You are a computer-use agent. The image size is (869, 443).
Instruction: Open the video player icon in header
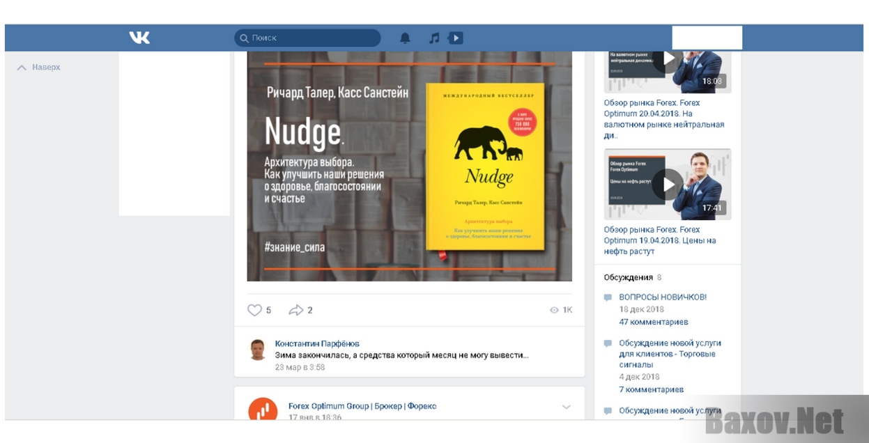tap(455, 38)
